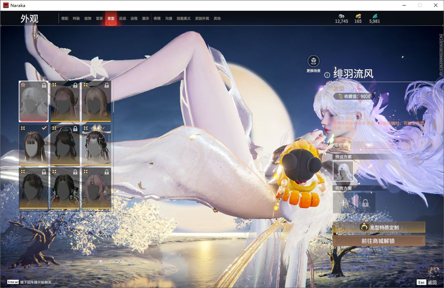Screen dimensions: 444x288
Task: Select the white-haired hairstyle thumbnail
Action: [34, 101]
